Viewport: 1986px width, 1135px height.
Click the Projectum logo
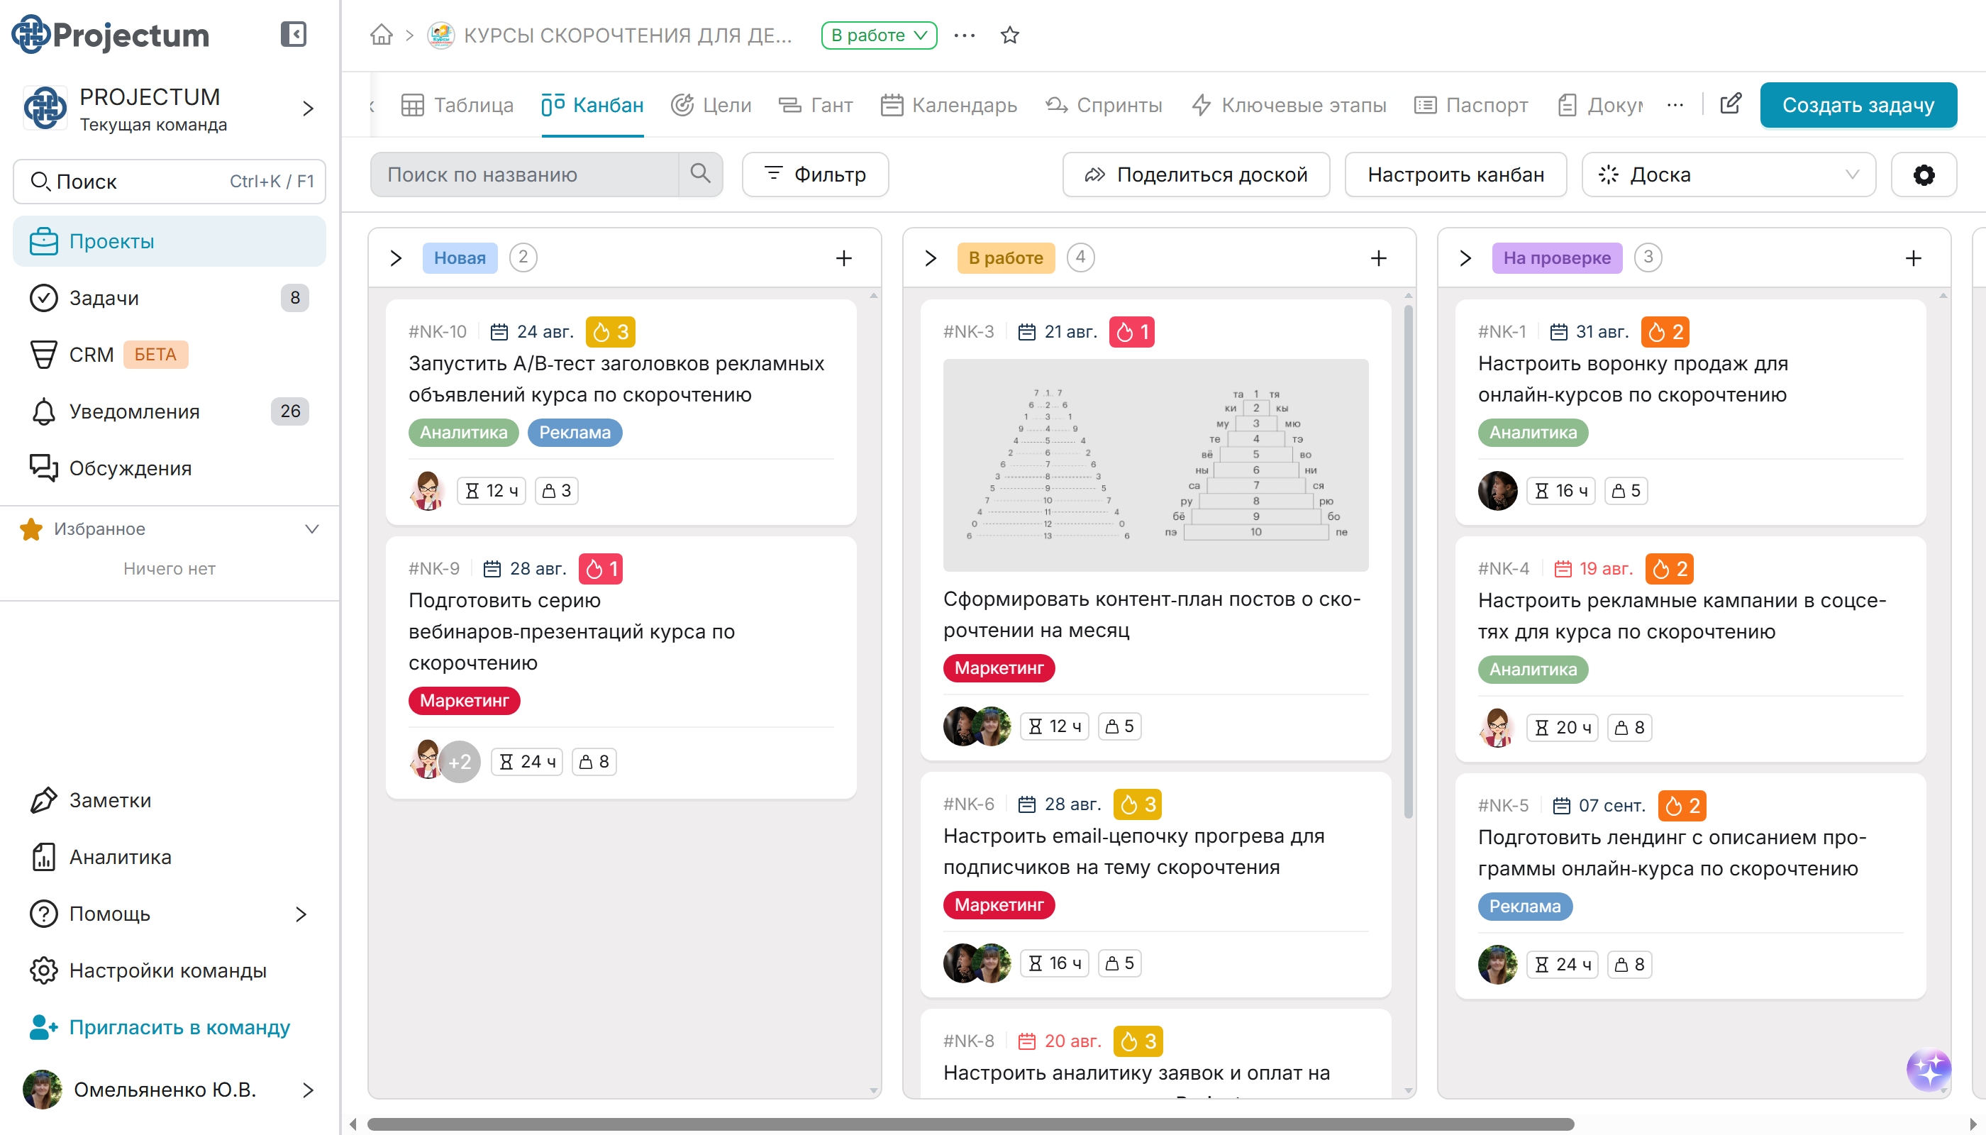tap(111, 34)
